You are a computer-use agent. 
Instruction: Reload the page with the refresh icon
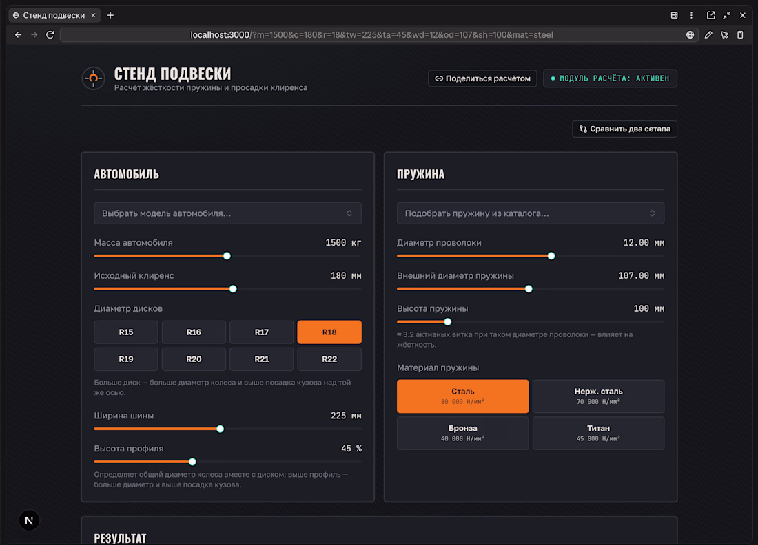50,35
